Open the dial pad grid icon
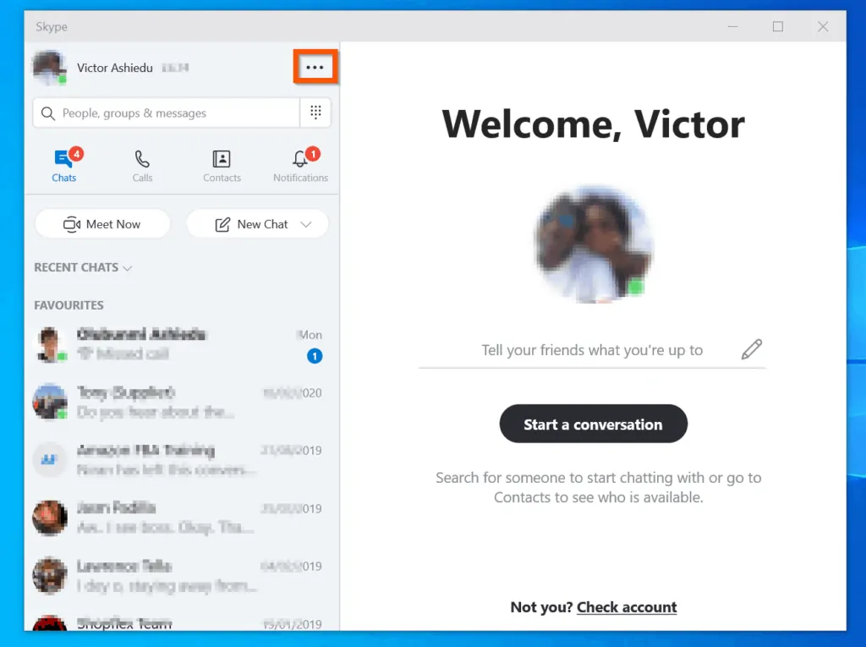This screenshot has width=866, height=647. pyautogui.click(x=315, y=112)
